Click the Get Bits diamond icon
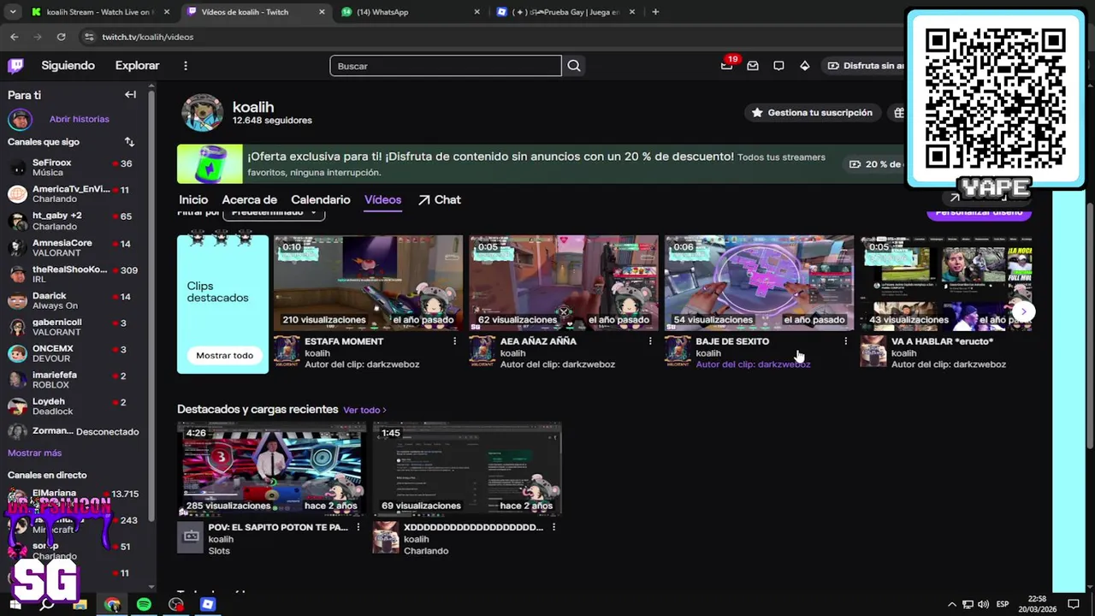Viewport: 1095px width, 616px height. click(805, 66)
